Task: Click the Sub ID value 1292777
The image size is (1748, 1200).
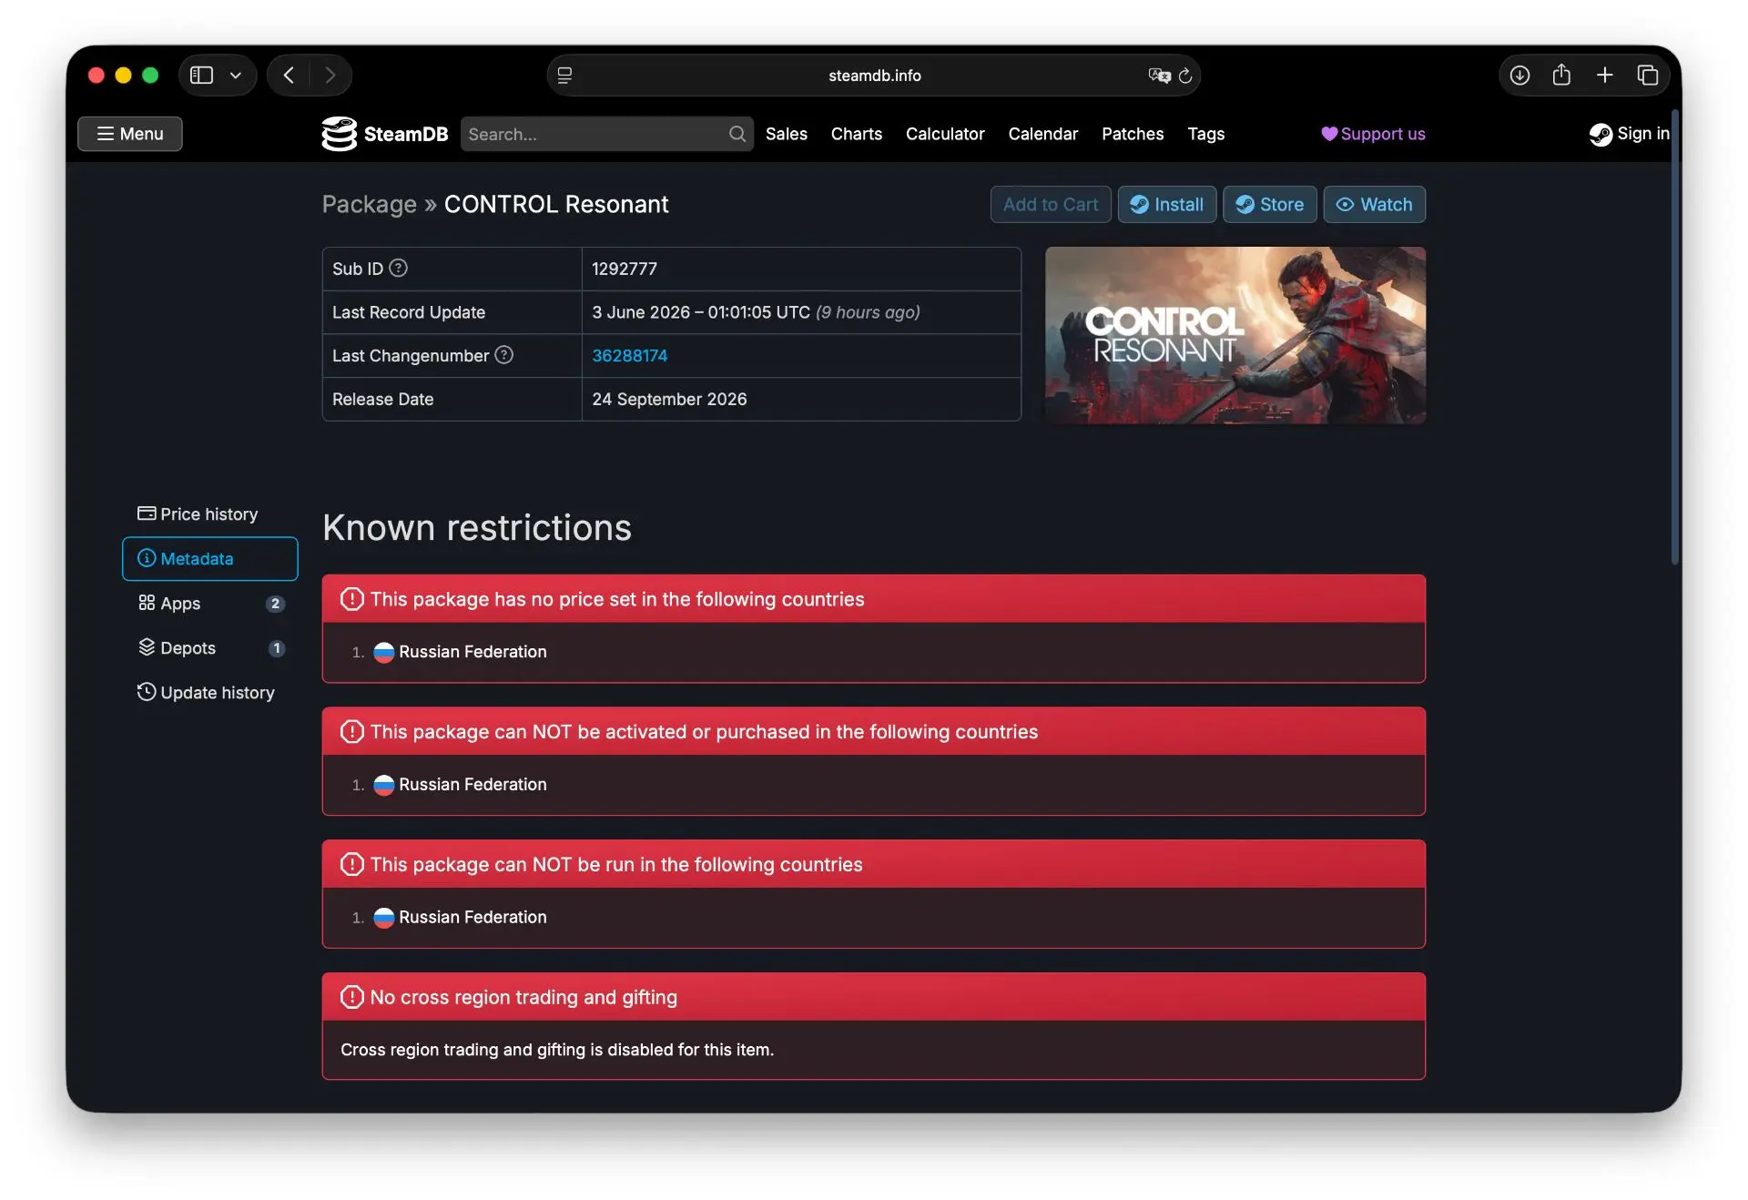Action: [625, 269]
